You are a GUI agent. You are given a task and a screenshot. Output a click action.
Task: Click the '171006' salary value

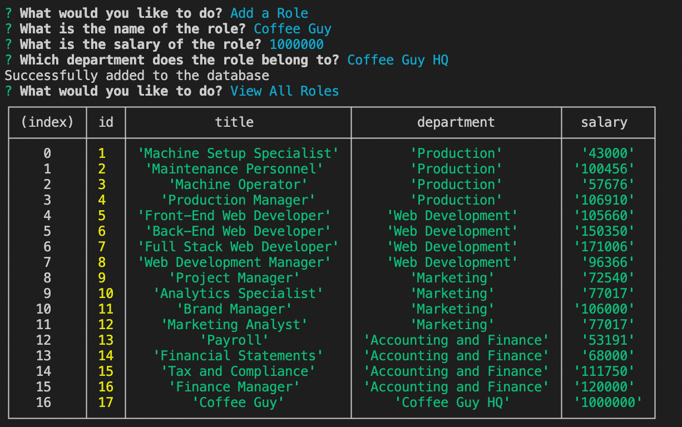pos(604,247)
